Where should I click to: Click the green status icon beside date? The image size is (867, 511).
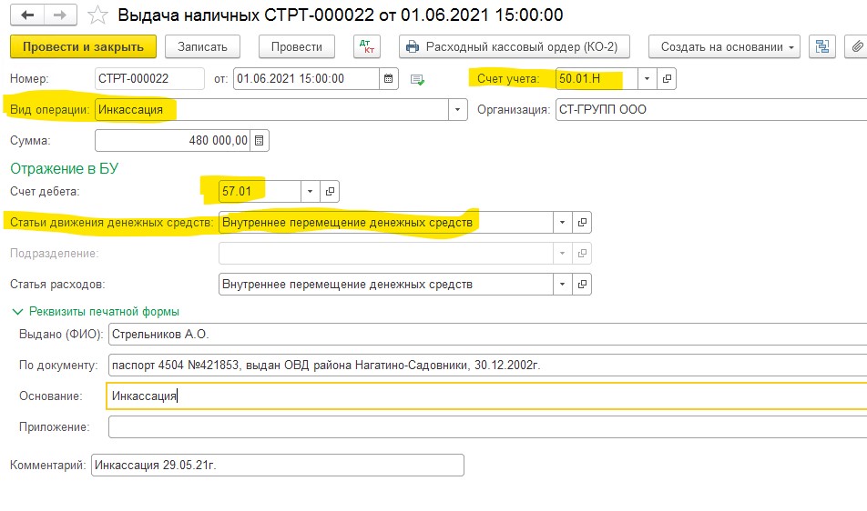418,80
